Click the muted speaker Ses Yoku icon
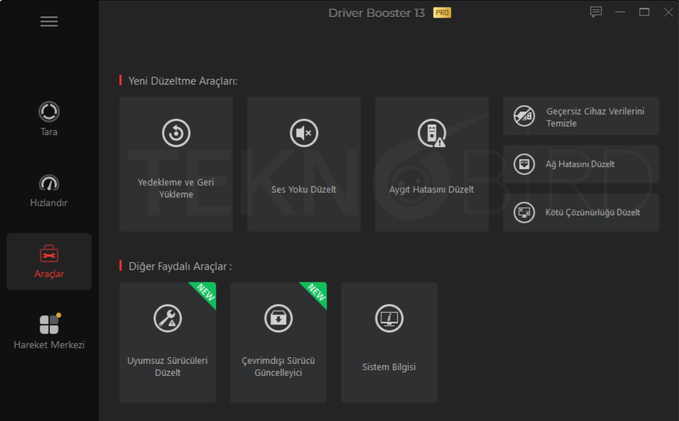The height and width of the screenshot is (421, 679). (x=304, y=134)
